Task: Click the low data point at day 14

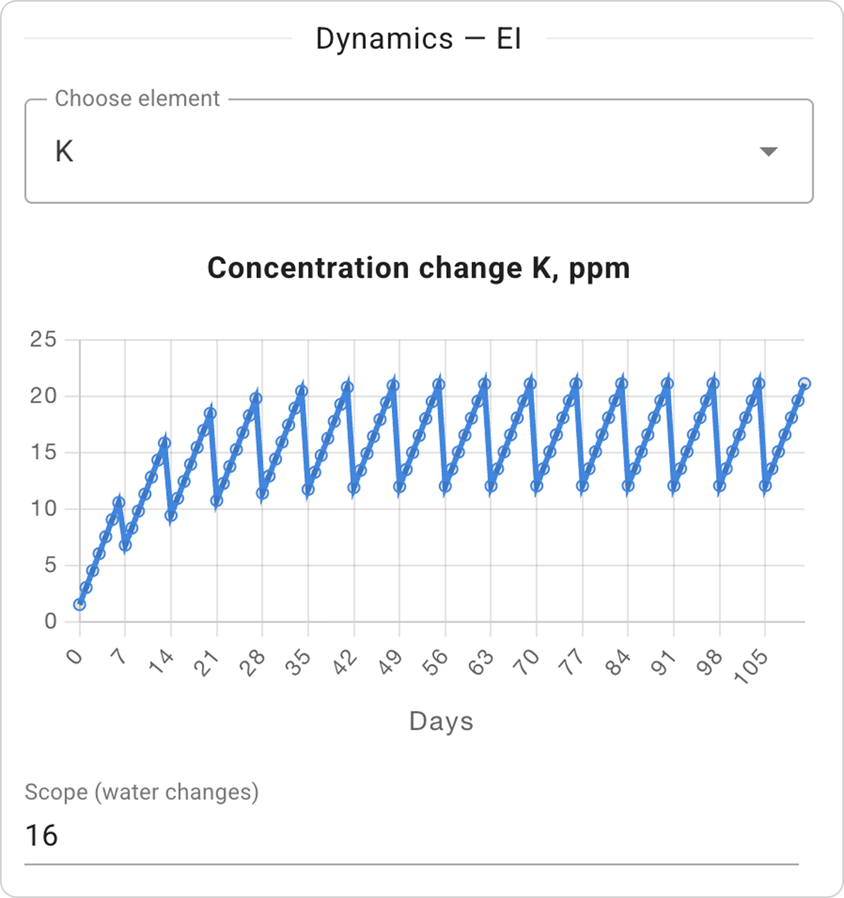Action: point(171,515)
